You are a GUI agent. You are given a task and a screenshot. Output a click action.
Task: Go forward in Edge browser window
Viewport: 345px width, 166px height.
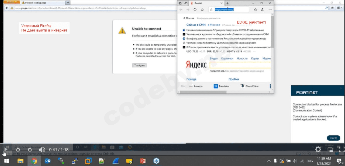click(x=188, y=9)
